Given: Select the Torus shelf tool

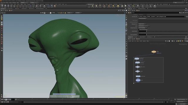Looking at the screenshot, I should [x=11, y=6].
